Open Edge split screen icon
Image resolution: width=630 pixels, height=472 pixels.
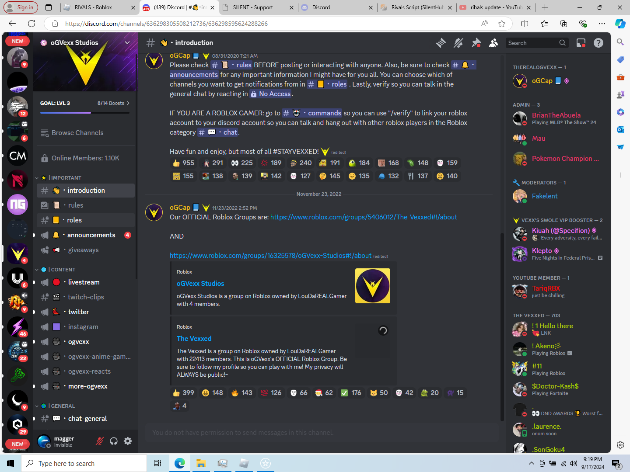[x=525, y=24]
